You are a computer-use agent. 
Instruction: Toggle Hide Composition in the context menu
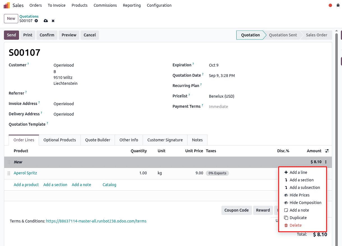[305, 203]
